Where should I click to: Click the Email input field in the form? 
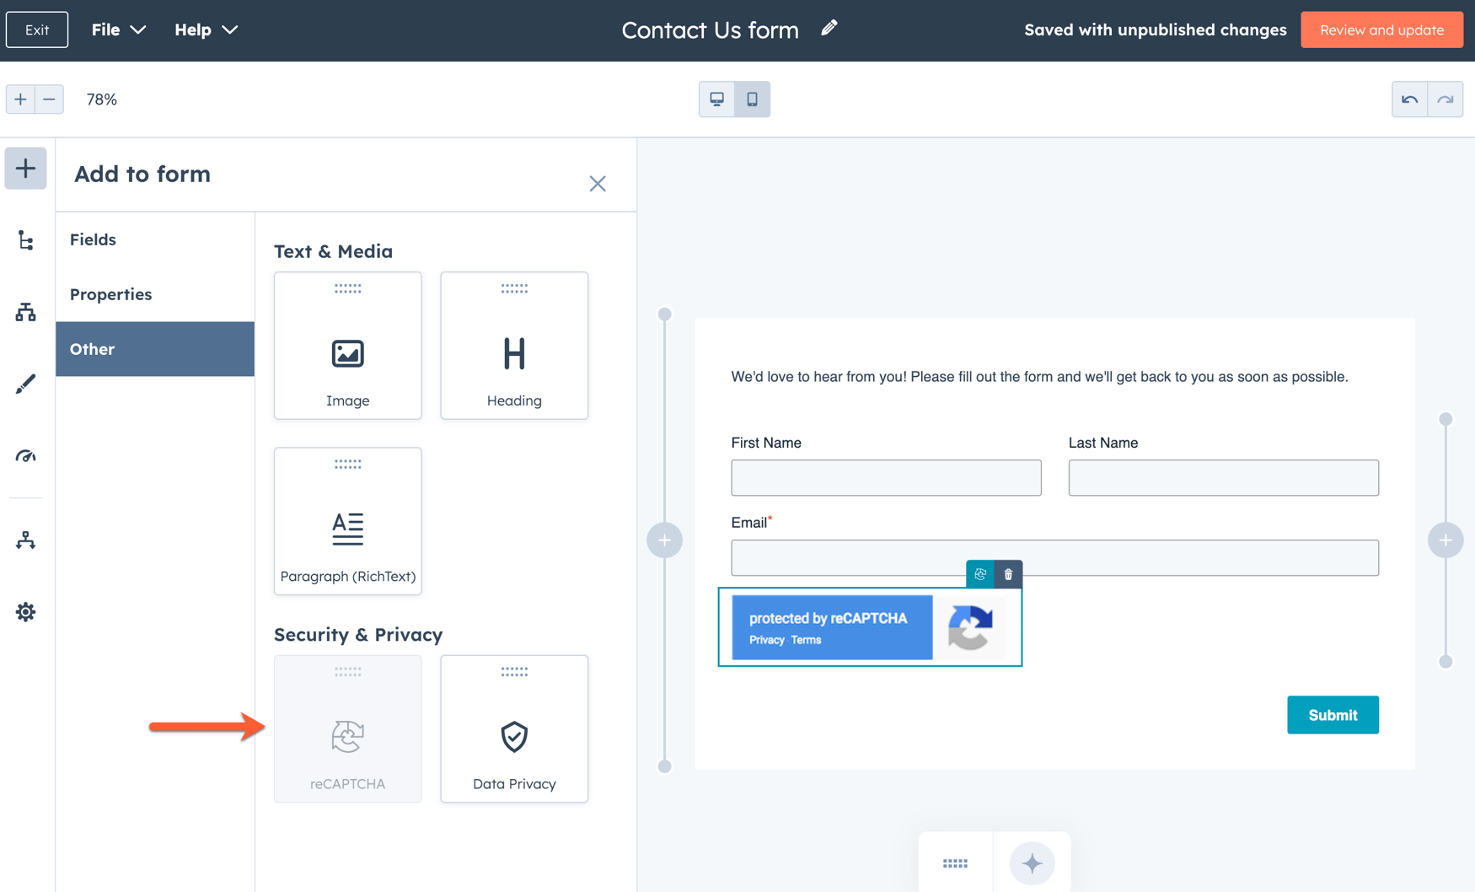(1054, 557)
